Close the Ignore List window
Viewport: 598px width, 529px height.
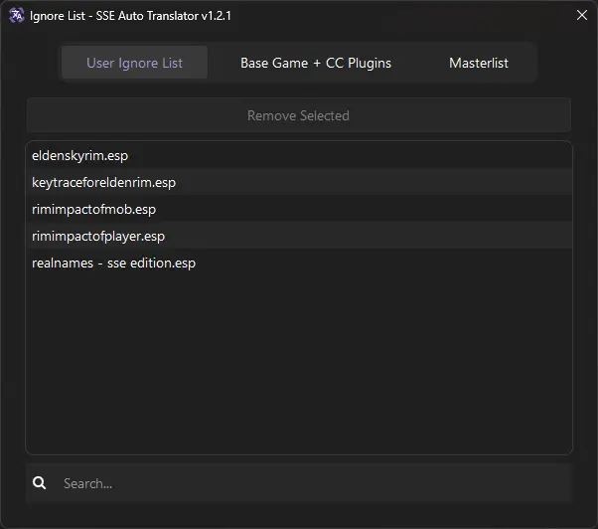point(581,15)
